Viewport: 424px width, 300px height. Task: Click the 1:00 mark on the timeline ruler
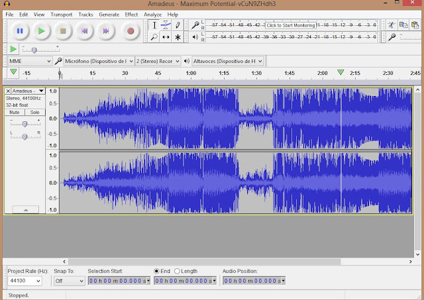[x=191, y=73]
